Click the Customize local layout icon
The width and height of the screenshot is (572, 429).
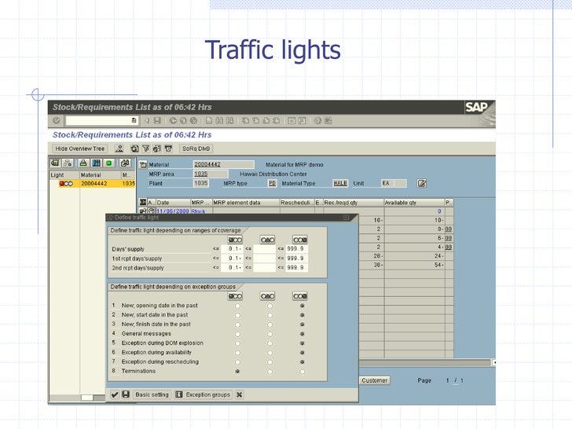pyautogui.click(x=328, y=121)
